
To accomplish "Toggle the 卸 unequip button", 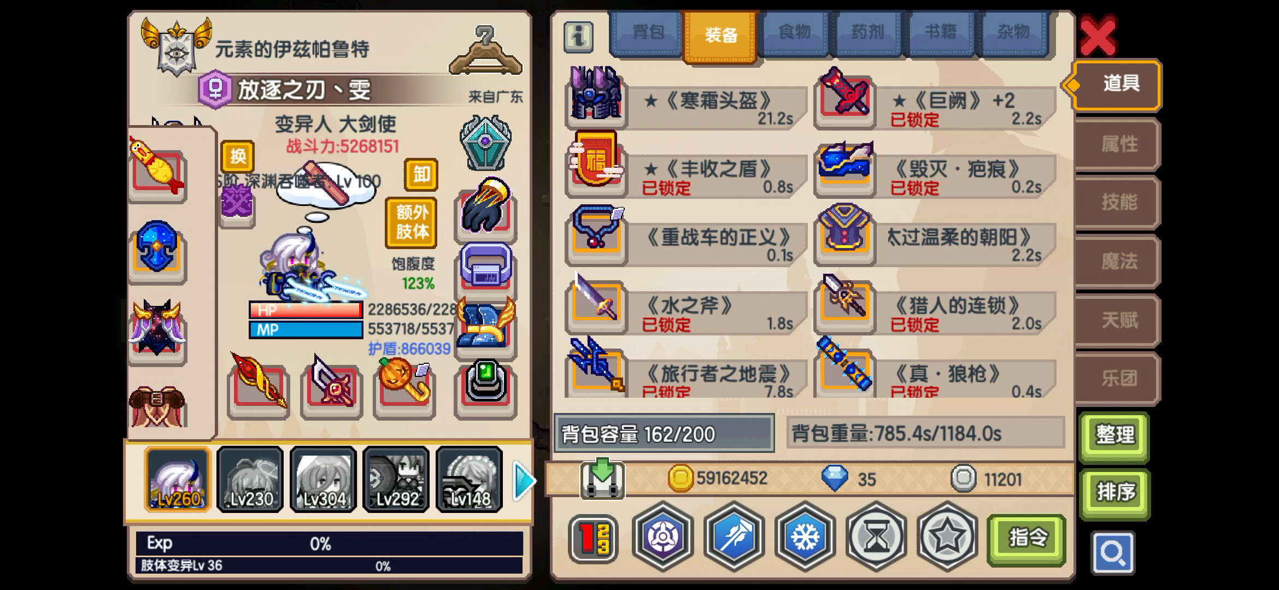I will (x=421, y=174).
